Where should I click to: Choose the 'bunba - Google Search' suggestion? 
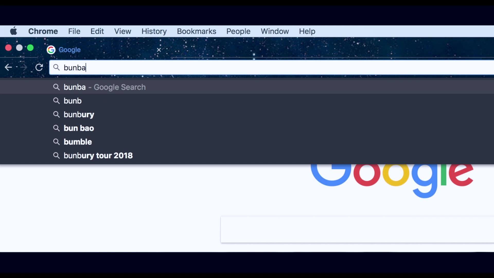247,87
